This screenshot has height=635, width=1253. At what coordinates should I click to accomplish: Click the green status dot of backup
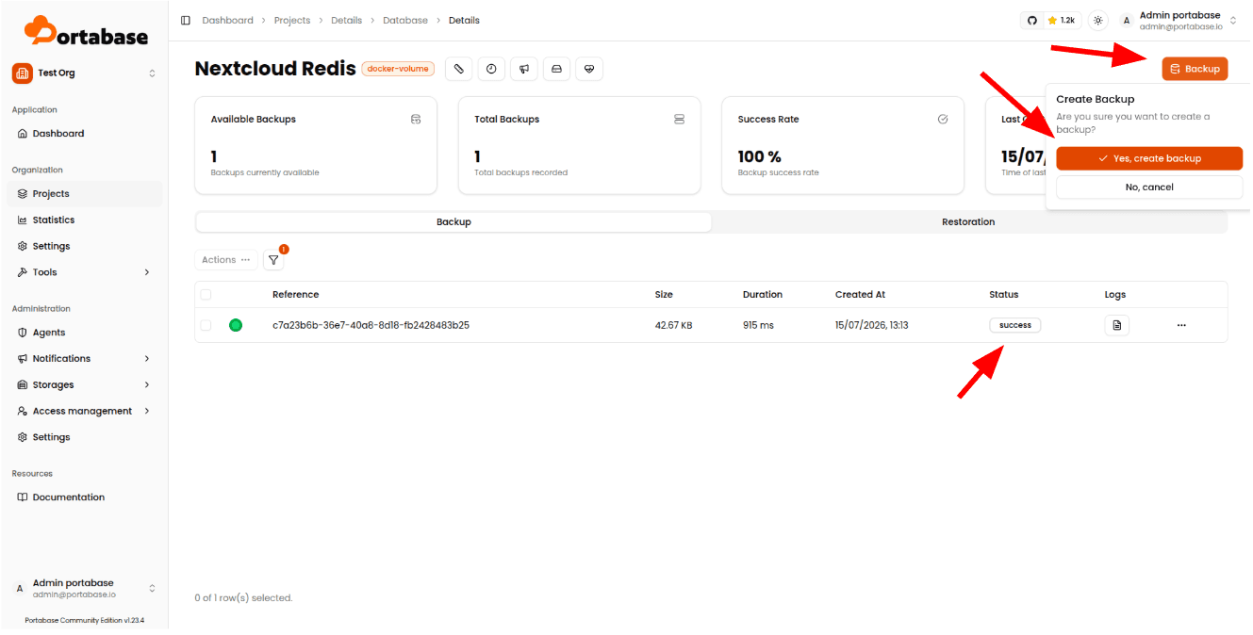click(236, 325)
